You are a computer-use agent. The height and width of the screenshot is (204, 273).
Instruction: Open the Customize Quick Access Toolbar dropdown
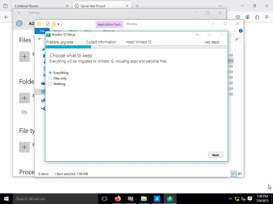point(58,24)
